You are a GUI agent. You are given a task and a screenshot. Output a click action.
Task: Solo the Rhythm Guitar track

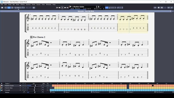(25, 86)
